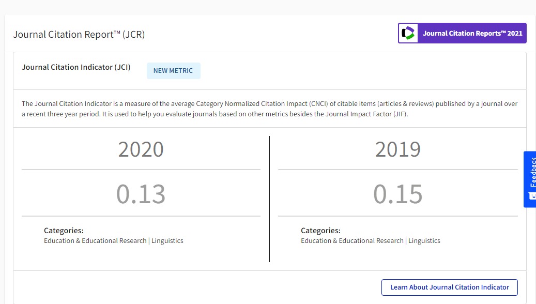Select the 2019 year heading
Image resolution: width=536 pixels, height=304 pixels.
(398, 149)
